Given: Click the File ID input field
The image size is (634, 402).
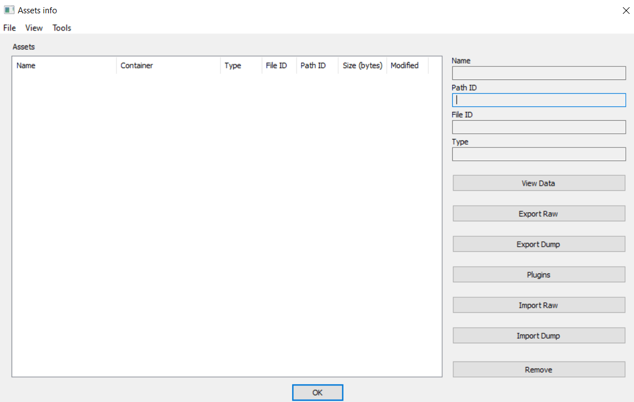Looking at the screenshot, I should point(538,127).
